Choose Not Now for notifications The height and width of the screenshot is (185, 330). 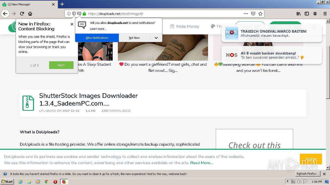(x=134, y=38)
